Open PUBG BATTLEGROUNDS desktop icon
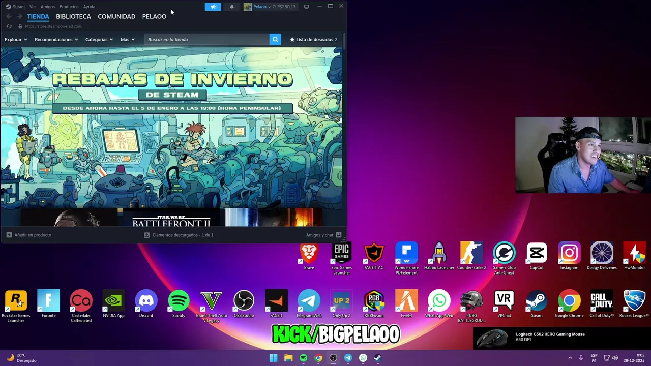This screenshot has width=651, height=366. click(471, 307)
